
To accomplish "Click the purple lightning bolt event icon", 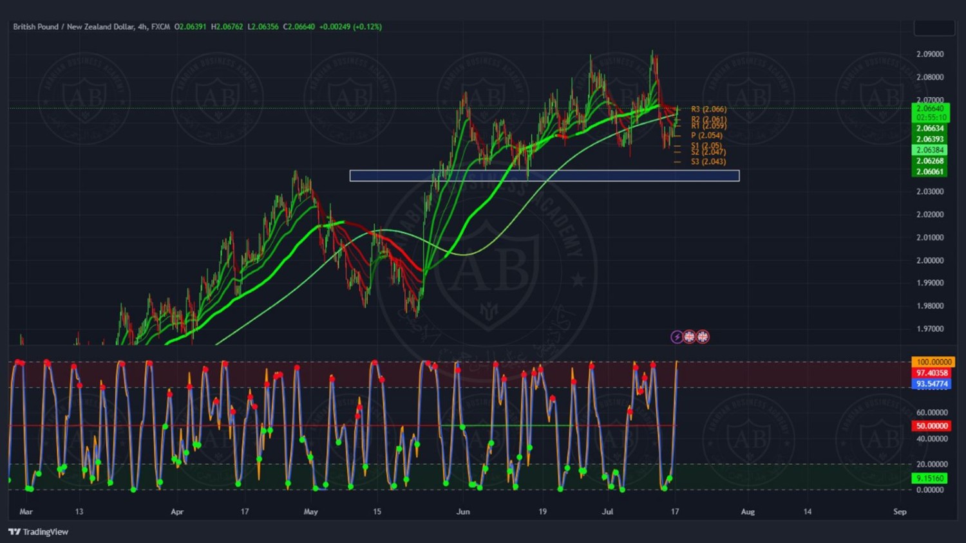I will 676,336.
